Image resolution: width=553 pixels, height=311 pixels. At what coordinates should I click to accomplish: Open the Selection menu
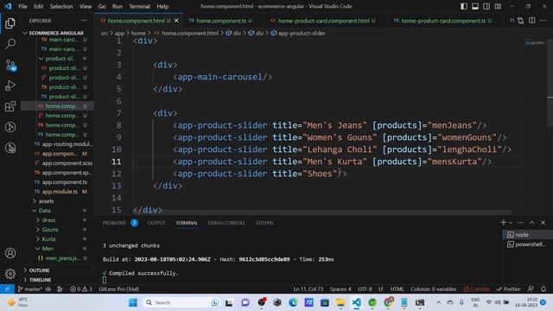click(61, 6)
